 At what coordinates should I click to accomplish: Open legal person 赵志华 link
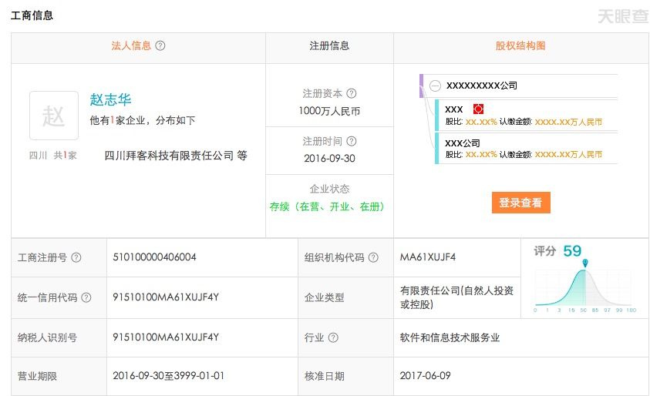pos(110,99)
